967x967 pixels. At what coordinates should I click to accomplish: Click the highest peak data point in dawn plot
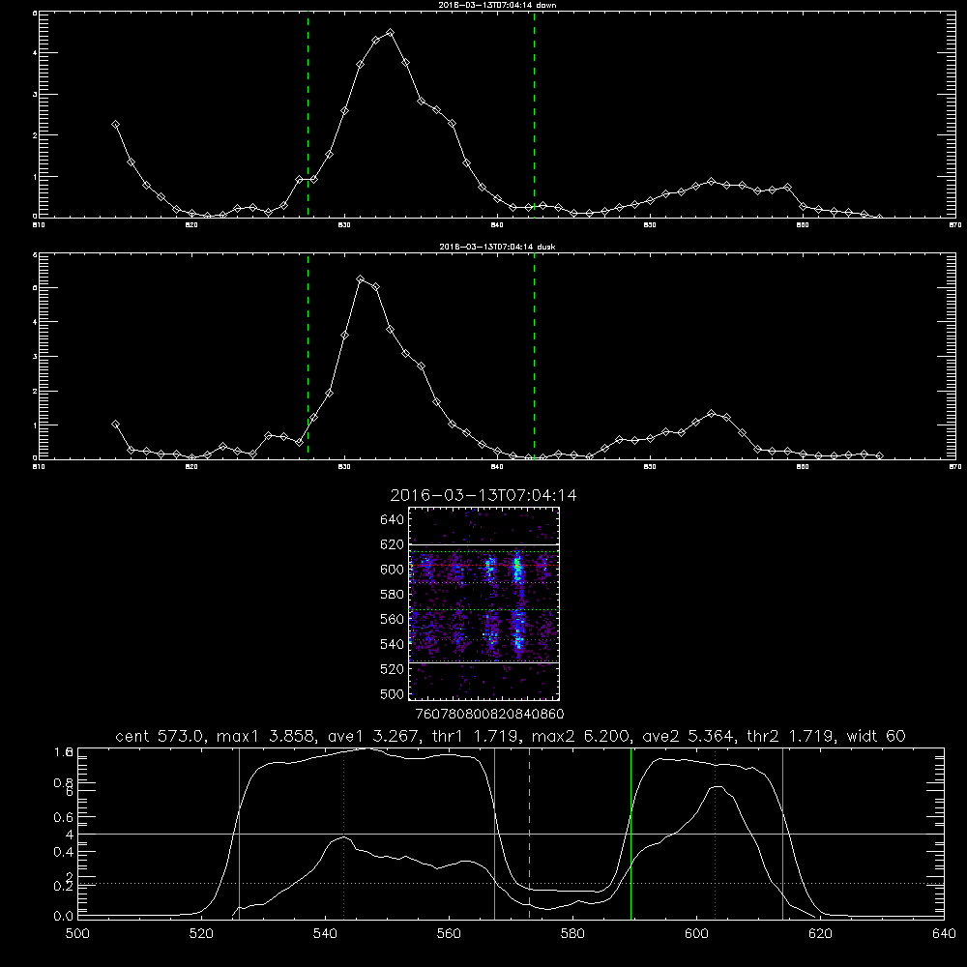(390, 33)
